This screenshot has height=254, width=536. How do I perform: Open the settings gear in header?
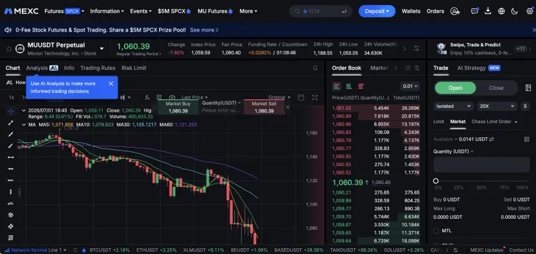(529, 12)
